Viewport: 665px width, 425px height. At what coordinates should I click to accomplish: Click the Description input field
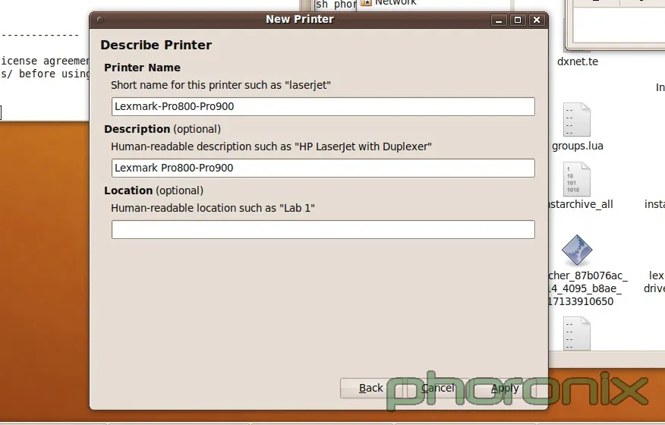(323, 168)
